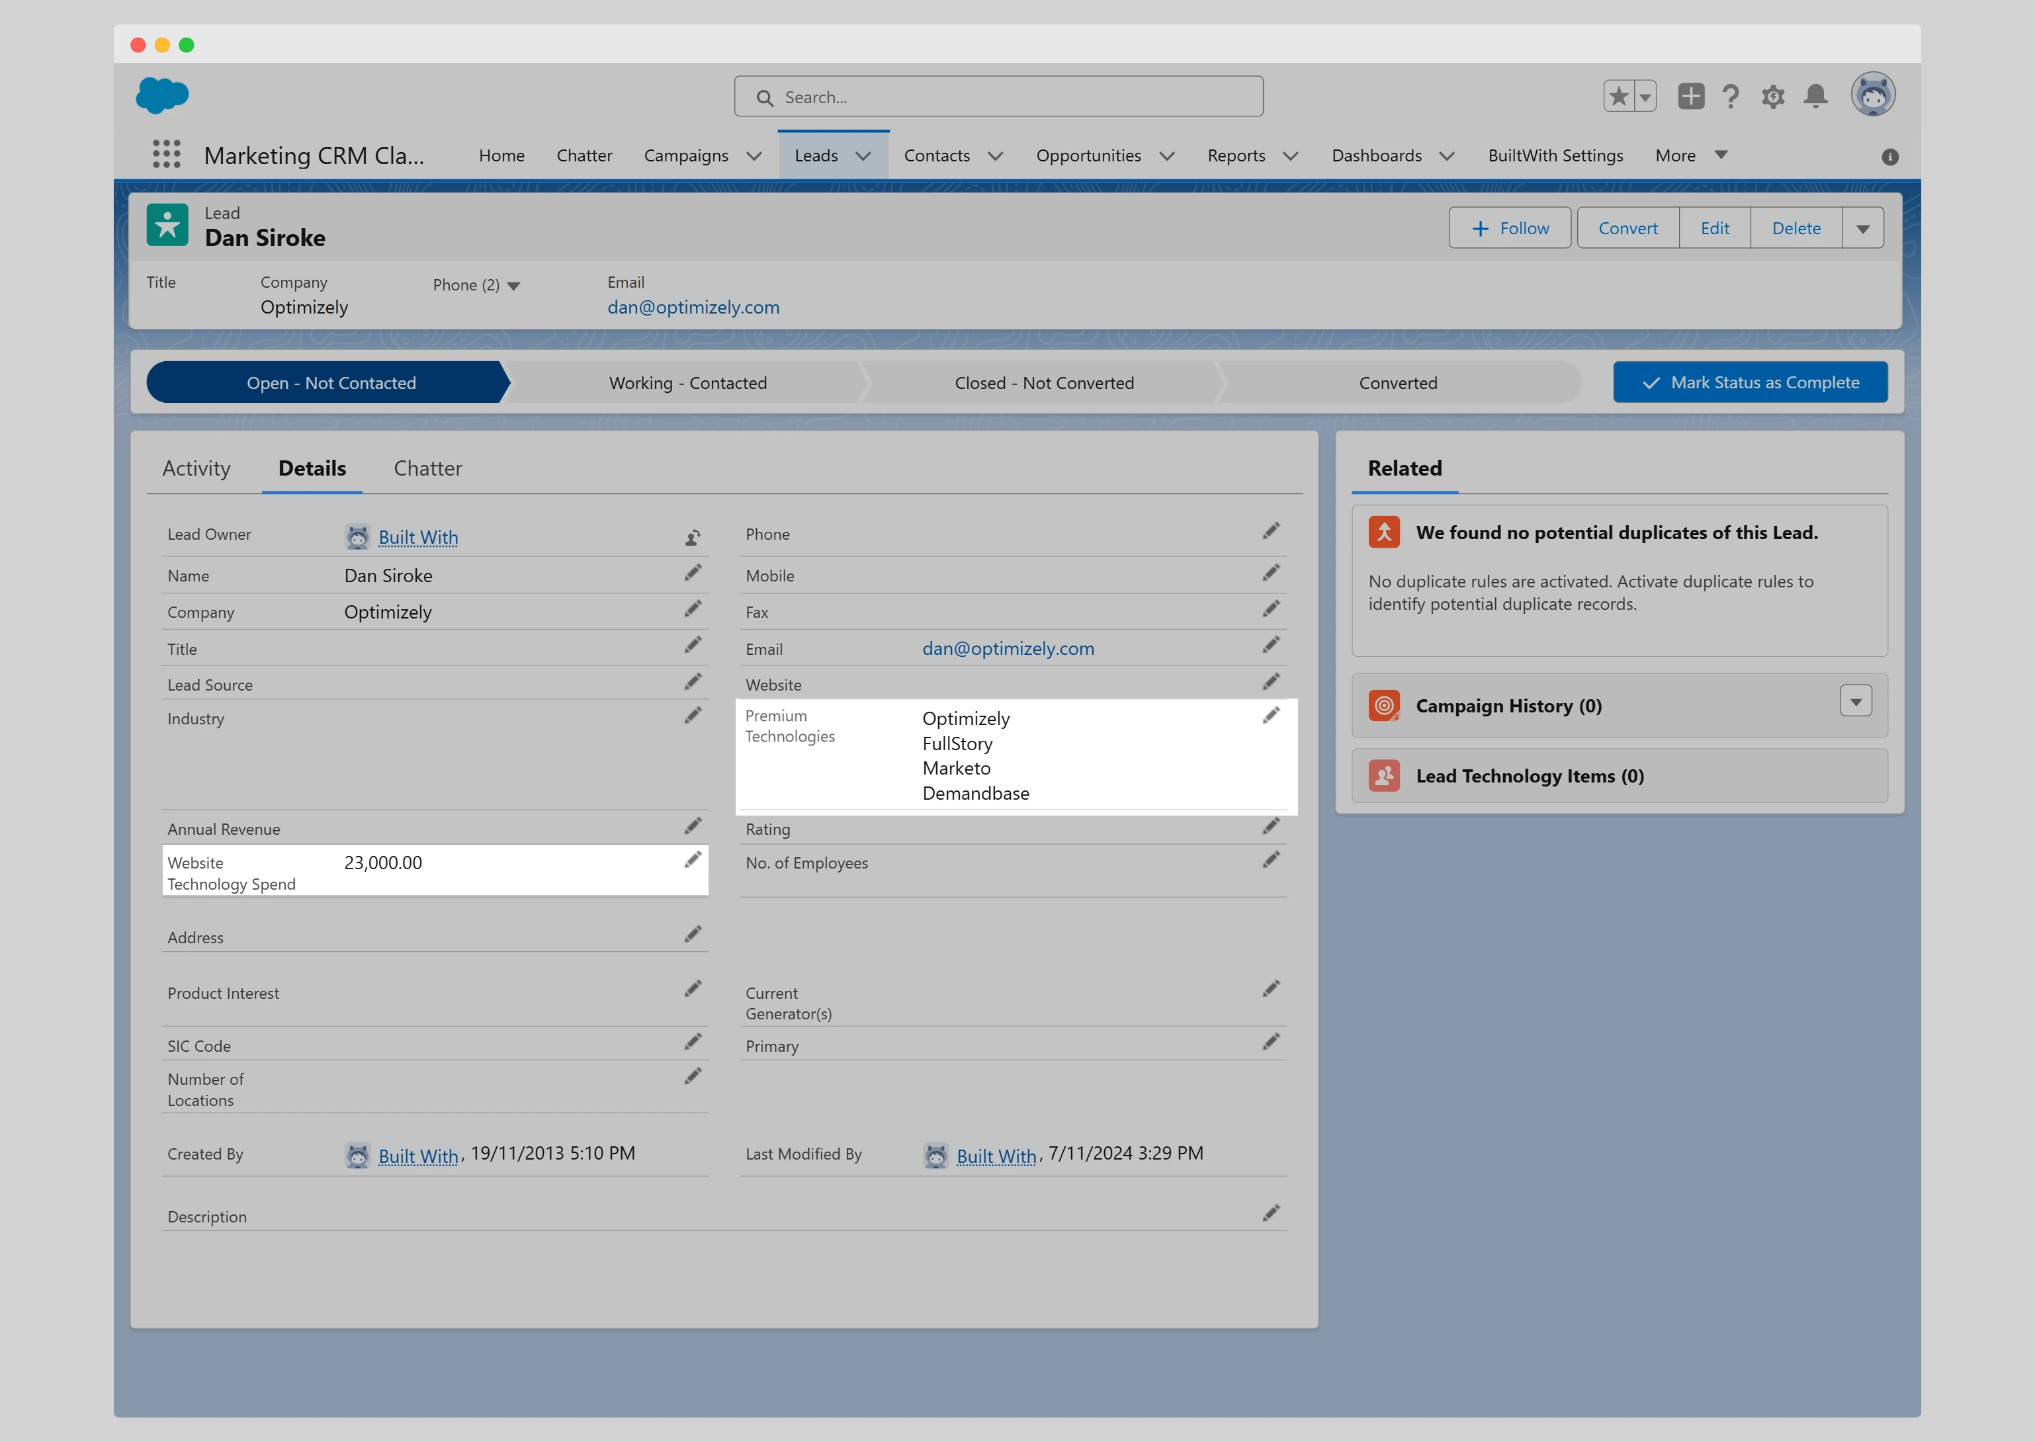Expand Campaign History actions dropdown
The image size is (2035, 1442).
click(x=1856, y=701)
